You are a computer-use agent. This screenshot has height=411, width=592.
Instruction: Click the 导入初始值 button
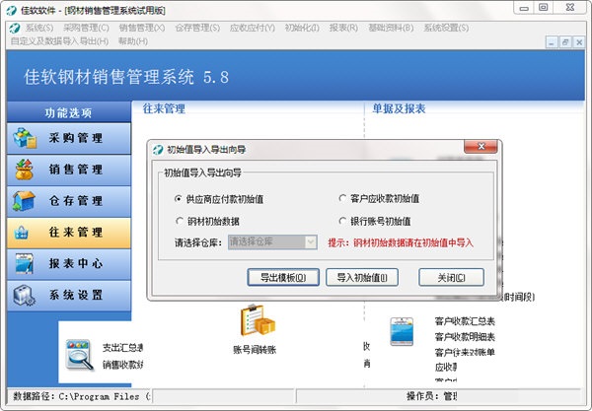pyautogui.click(x=362, y=278)
